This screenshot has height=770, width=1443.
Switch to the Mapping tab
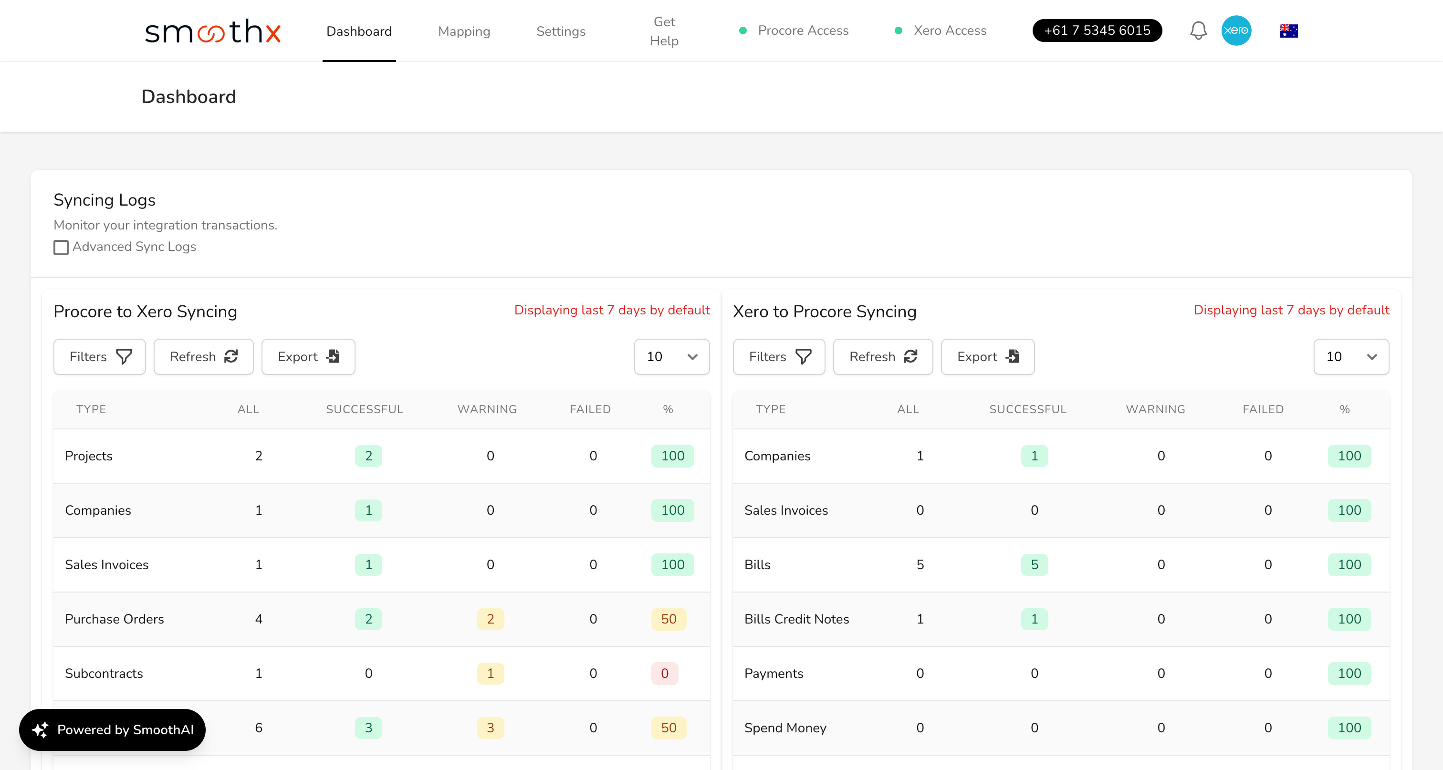[464, 31]
